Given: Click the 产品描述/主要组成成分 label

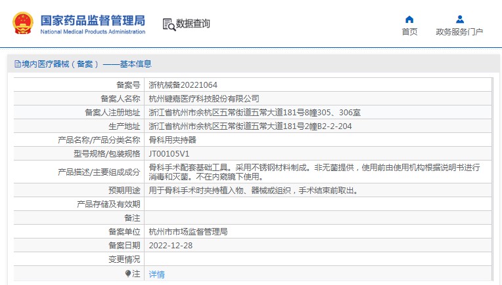Looking at the screenshot, I should click(99, 172).
